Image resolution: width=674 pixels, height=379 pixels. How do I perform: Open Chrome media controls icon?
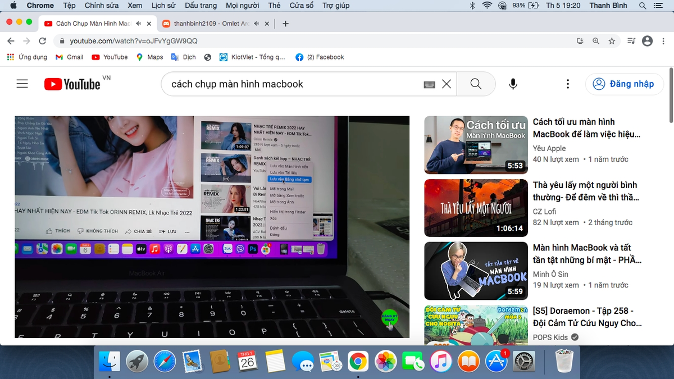(631, 41)
